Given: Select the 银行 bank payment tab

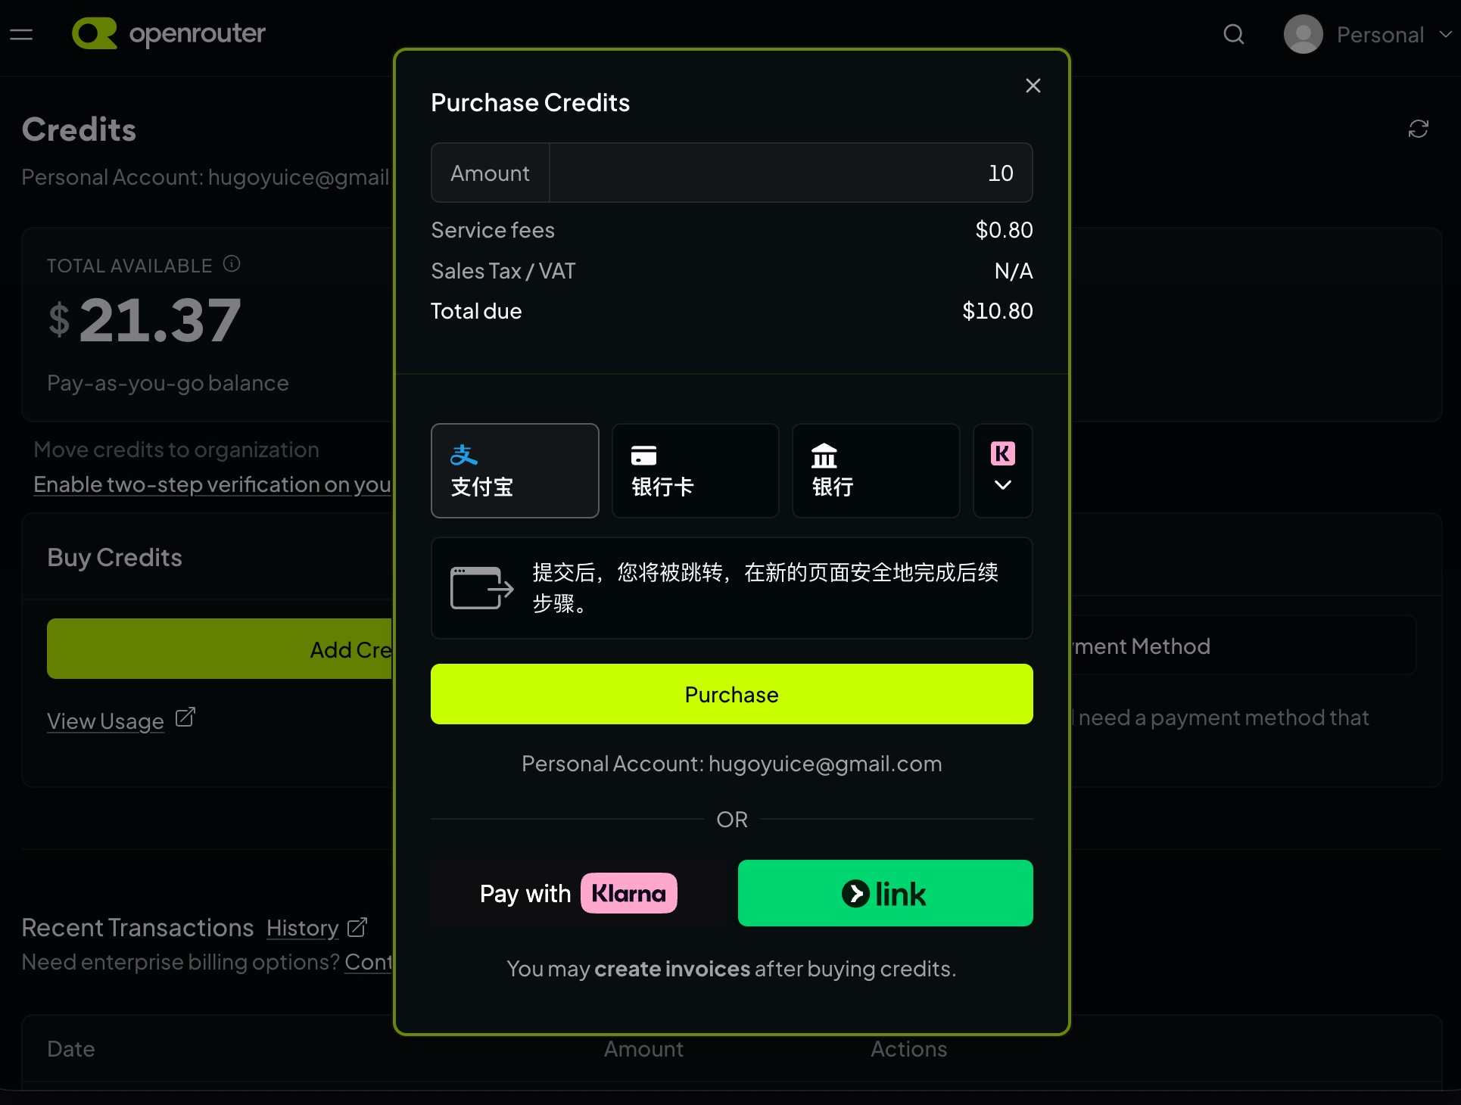Looking at the screenshot, I should [876, 471].
